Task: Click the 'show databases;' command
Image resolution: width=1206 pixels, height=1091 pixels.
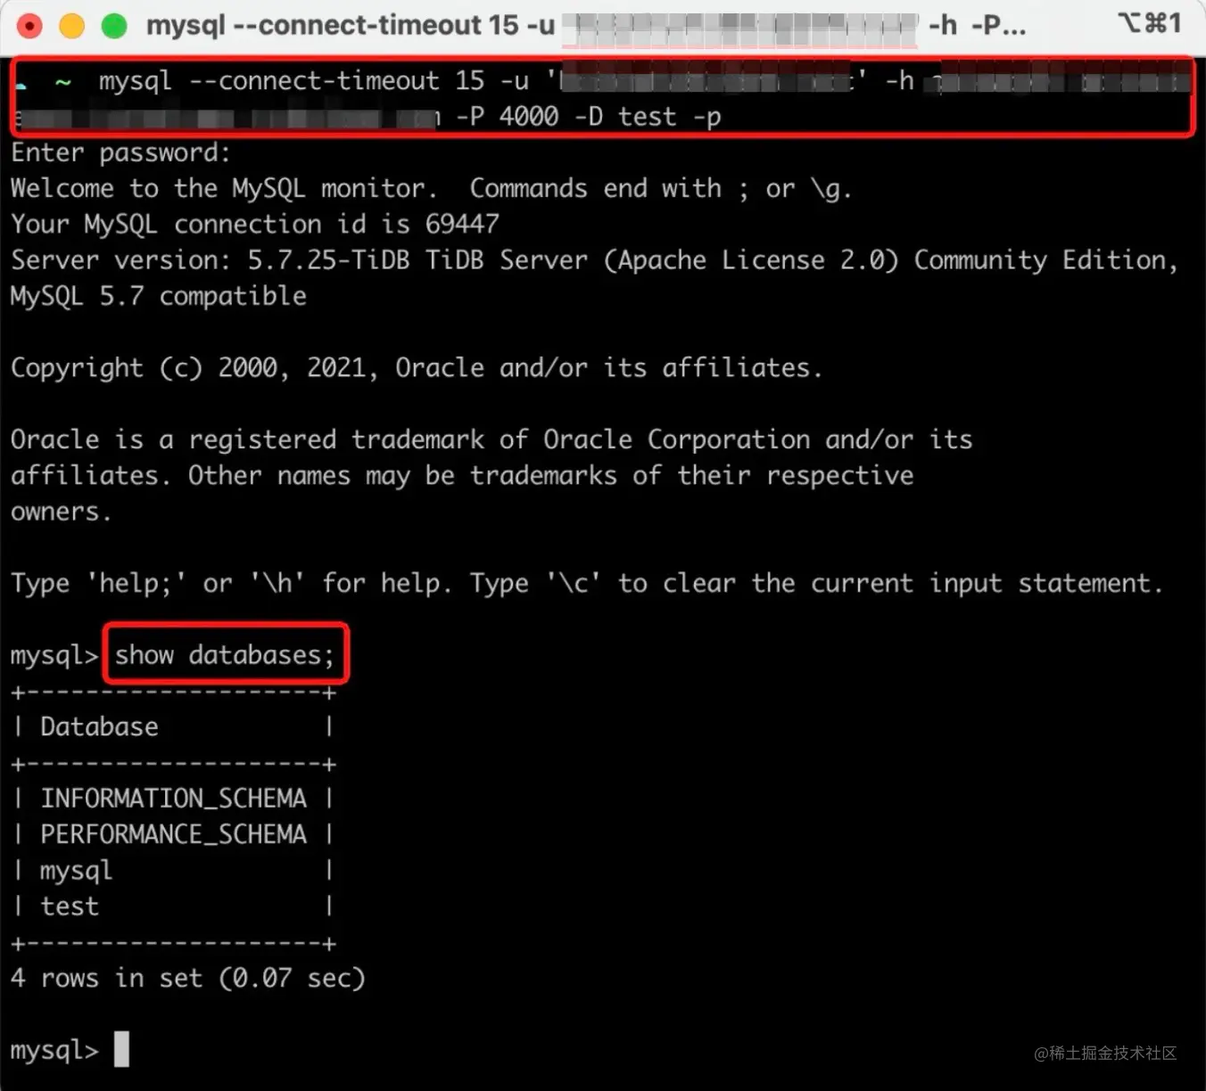Action: tap(224, 655)
